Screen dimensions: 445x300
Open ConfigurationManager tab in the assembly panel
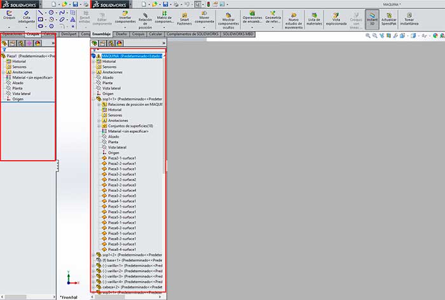pos(111,43)
